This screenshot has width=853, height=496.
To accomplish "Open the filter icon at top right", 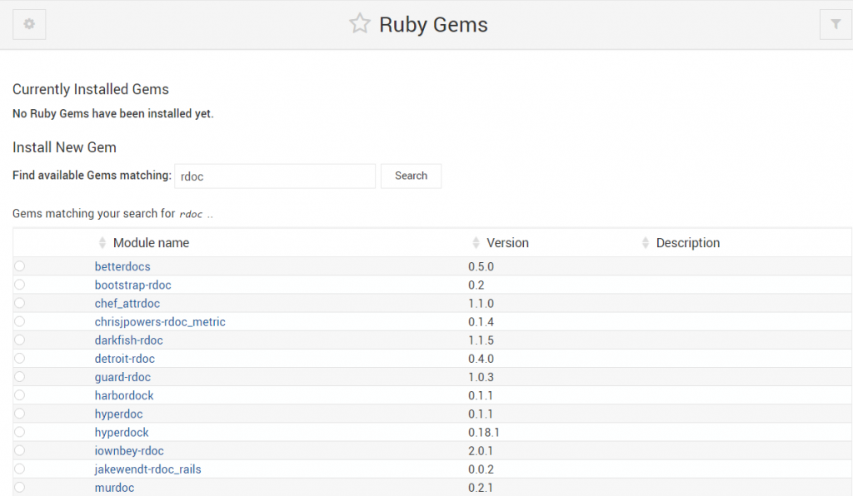I will (836, 24).
